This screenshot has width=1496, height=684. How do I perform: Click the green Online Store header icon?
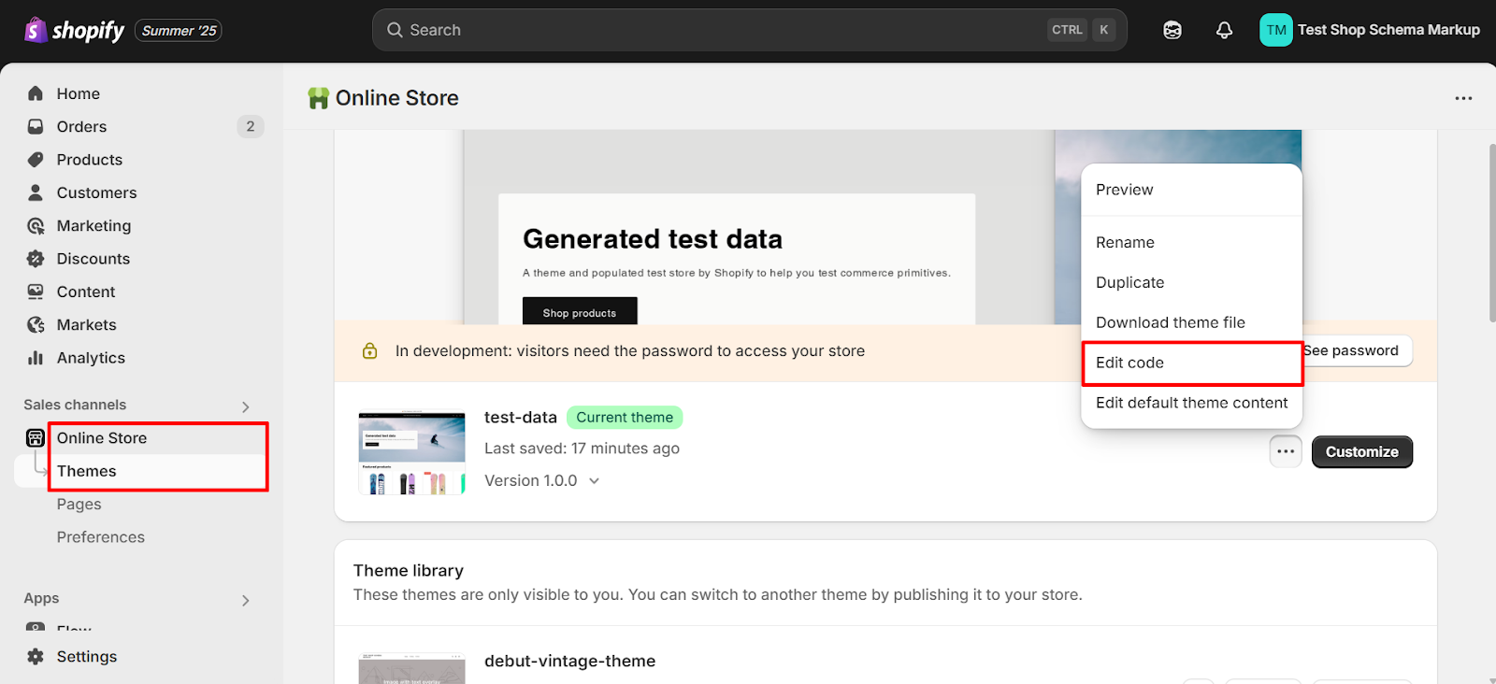click(x=319, y=98)
